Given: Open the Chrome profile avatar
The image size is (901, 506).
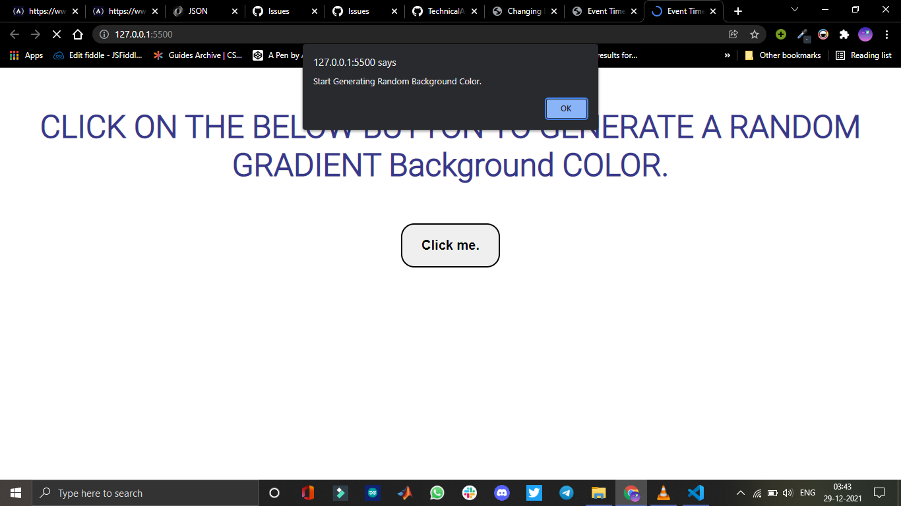Looking at the screenshot, I should click(x=865, y=34).
